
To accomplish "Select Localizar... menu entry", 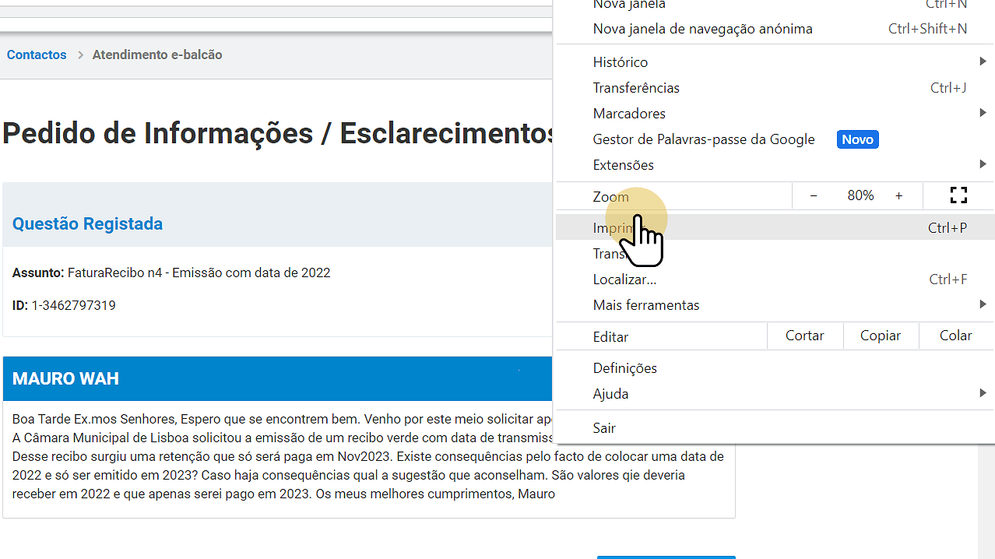I will pos(624,279).
